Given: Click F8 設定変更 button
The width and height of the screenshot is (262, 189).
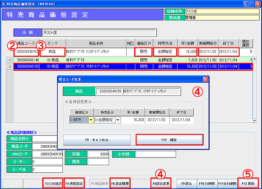Looking at the screenshot, I should click(161, 183).
